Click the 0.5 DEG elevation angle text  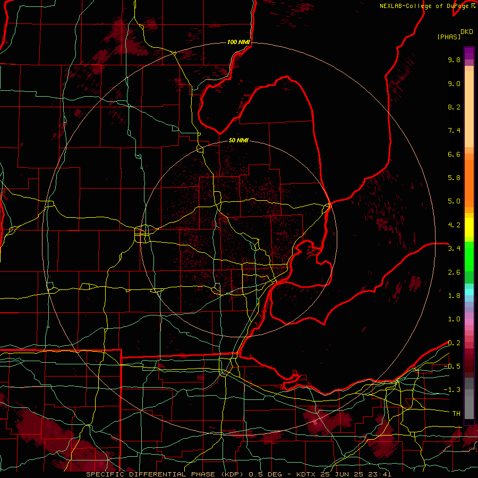(x=265, y=474)
